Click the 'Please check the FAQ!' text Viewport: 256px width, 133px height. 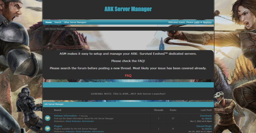click(x=128, y=61)
